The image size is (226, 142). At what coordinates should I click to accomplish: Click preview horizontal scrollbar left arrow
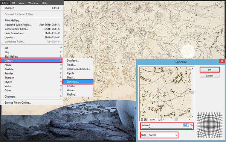(163, 119)
